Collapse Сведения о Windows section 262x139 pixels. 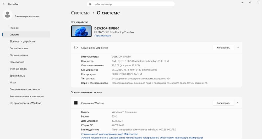click(238, 103)
